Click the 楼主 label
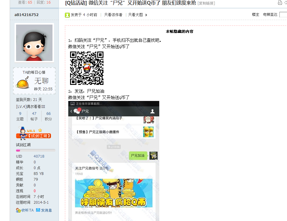 click(x=255, y=15)
